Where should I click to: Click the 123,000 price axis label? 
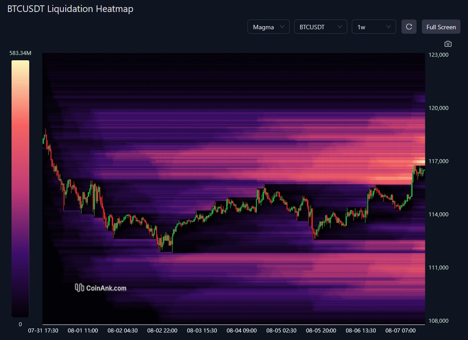(x=438, y=55)
